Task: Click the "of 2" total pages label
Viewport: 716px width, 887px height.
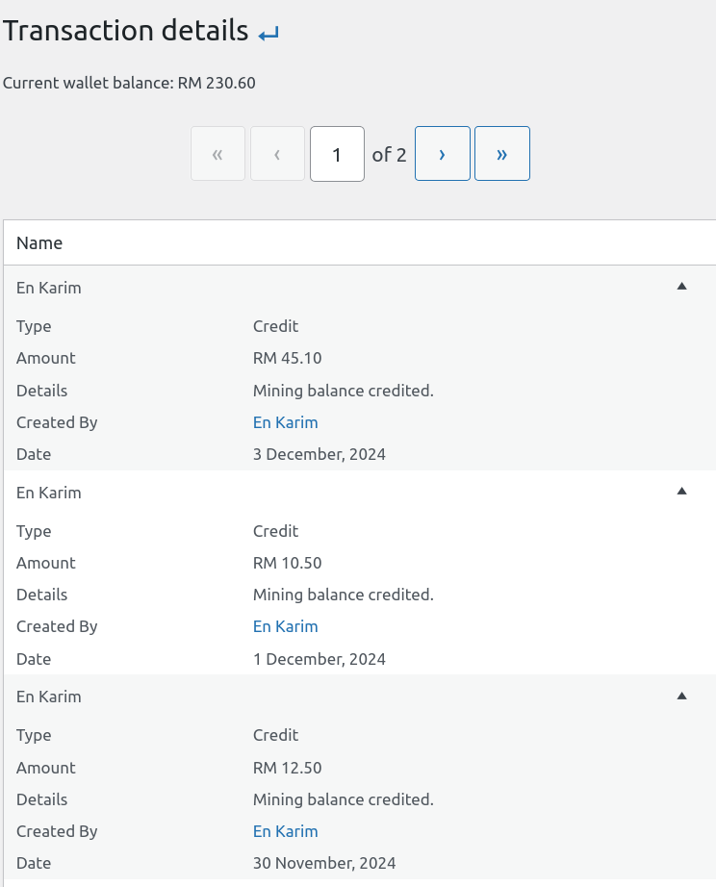Action: tap(389, 155)
